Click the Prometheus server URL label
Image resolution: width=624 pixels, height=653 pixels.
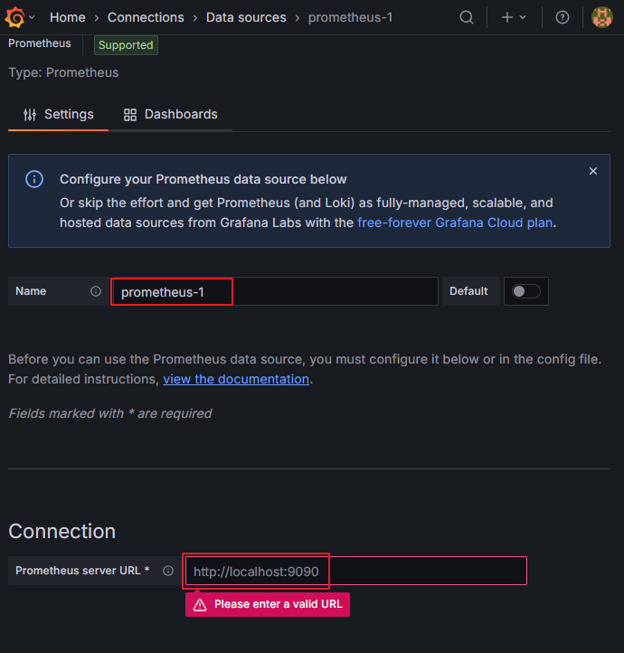point(82,571)
